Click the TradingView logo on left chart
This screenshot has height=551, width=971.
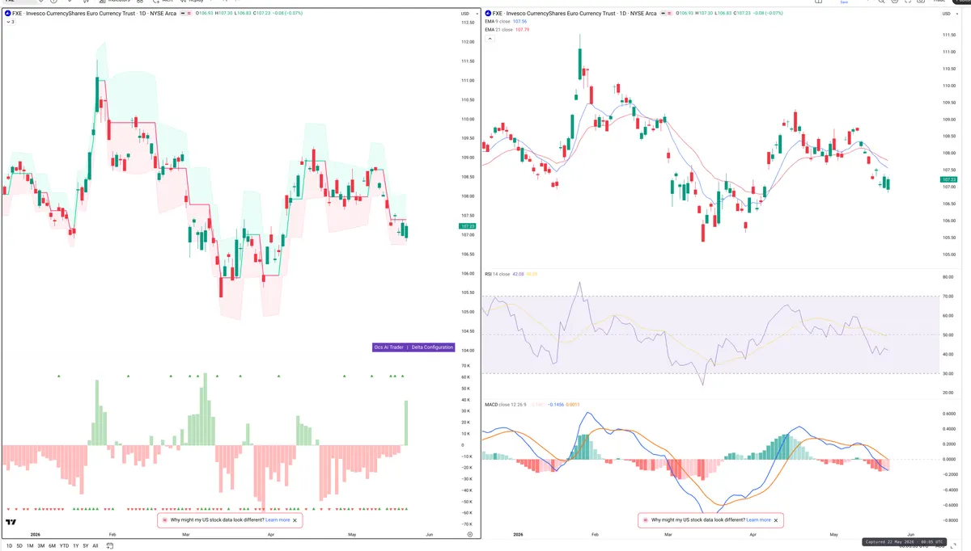pos(11,523)
